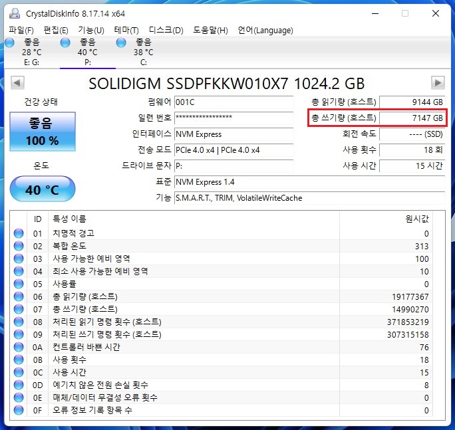Viewport: 455px width, 430px height.
Task: Click the masked 일련 번호 serial number field
Action: coord(233,118)
